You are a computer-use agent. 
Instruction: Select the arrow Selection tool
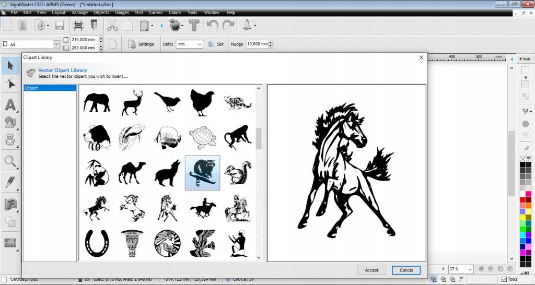pyautogui.click(x=10, y=66)
